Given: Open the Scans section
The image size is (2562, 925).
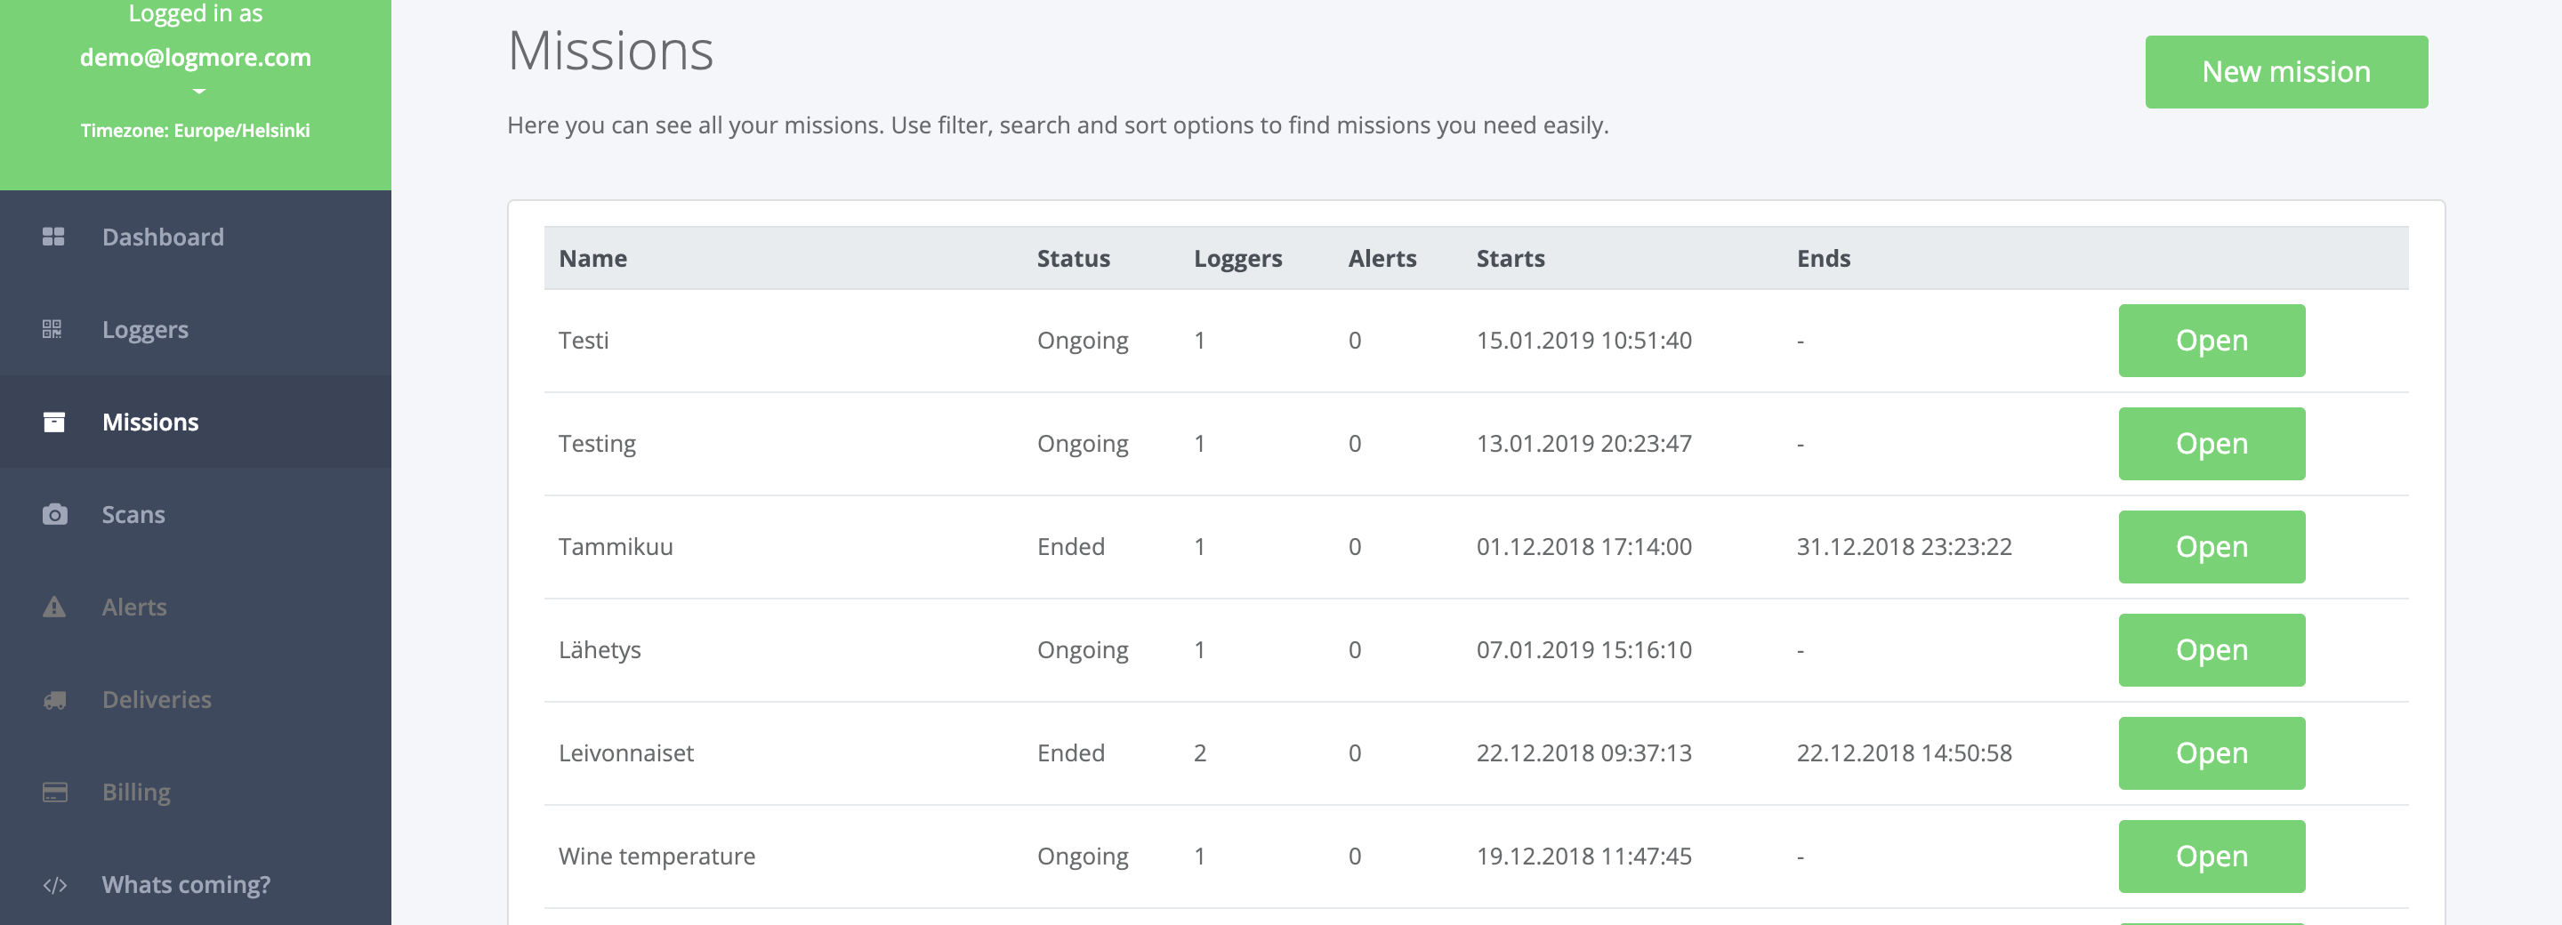Looking at the screenshot, I should pyautogui.click(x=196, y=514).
